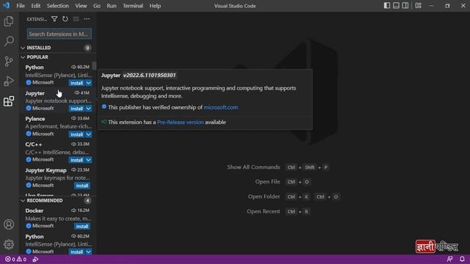Open install dropdown for recommended Python extension

[89, 252]
